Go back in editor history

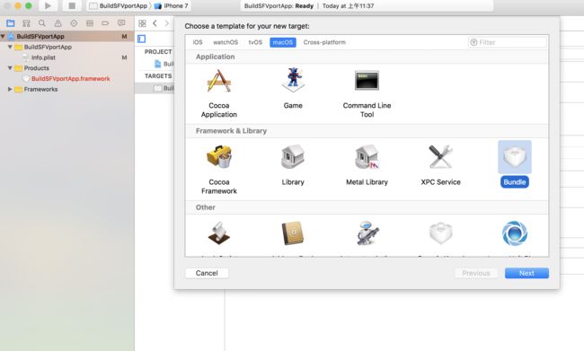155,23
